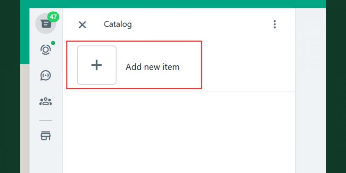
Task: Click the rounded border of the plus tile
Action: pos(78,65)
